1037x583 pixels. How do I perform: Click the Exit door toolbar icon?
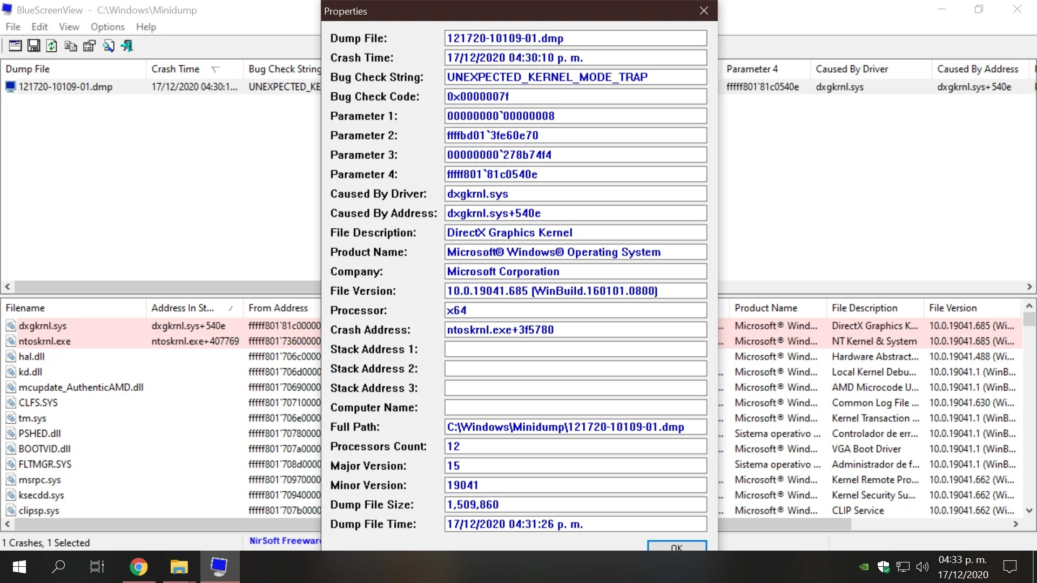pyautogui.click(x=127, y=46)
